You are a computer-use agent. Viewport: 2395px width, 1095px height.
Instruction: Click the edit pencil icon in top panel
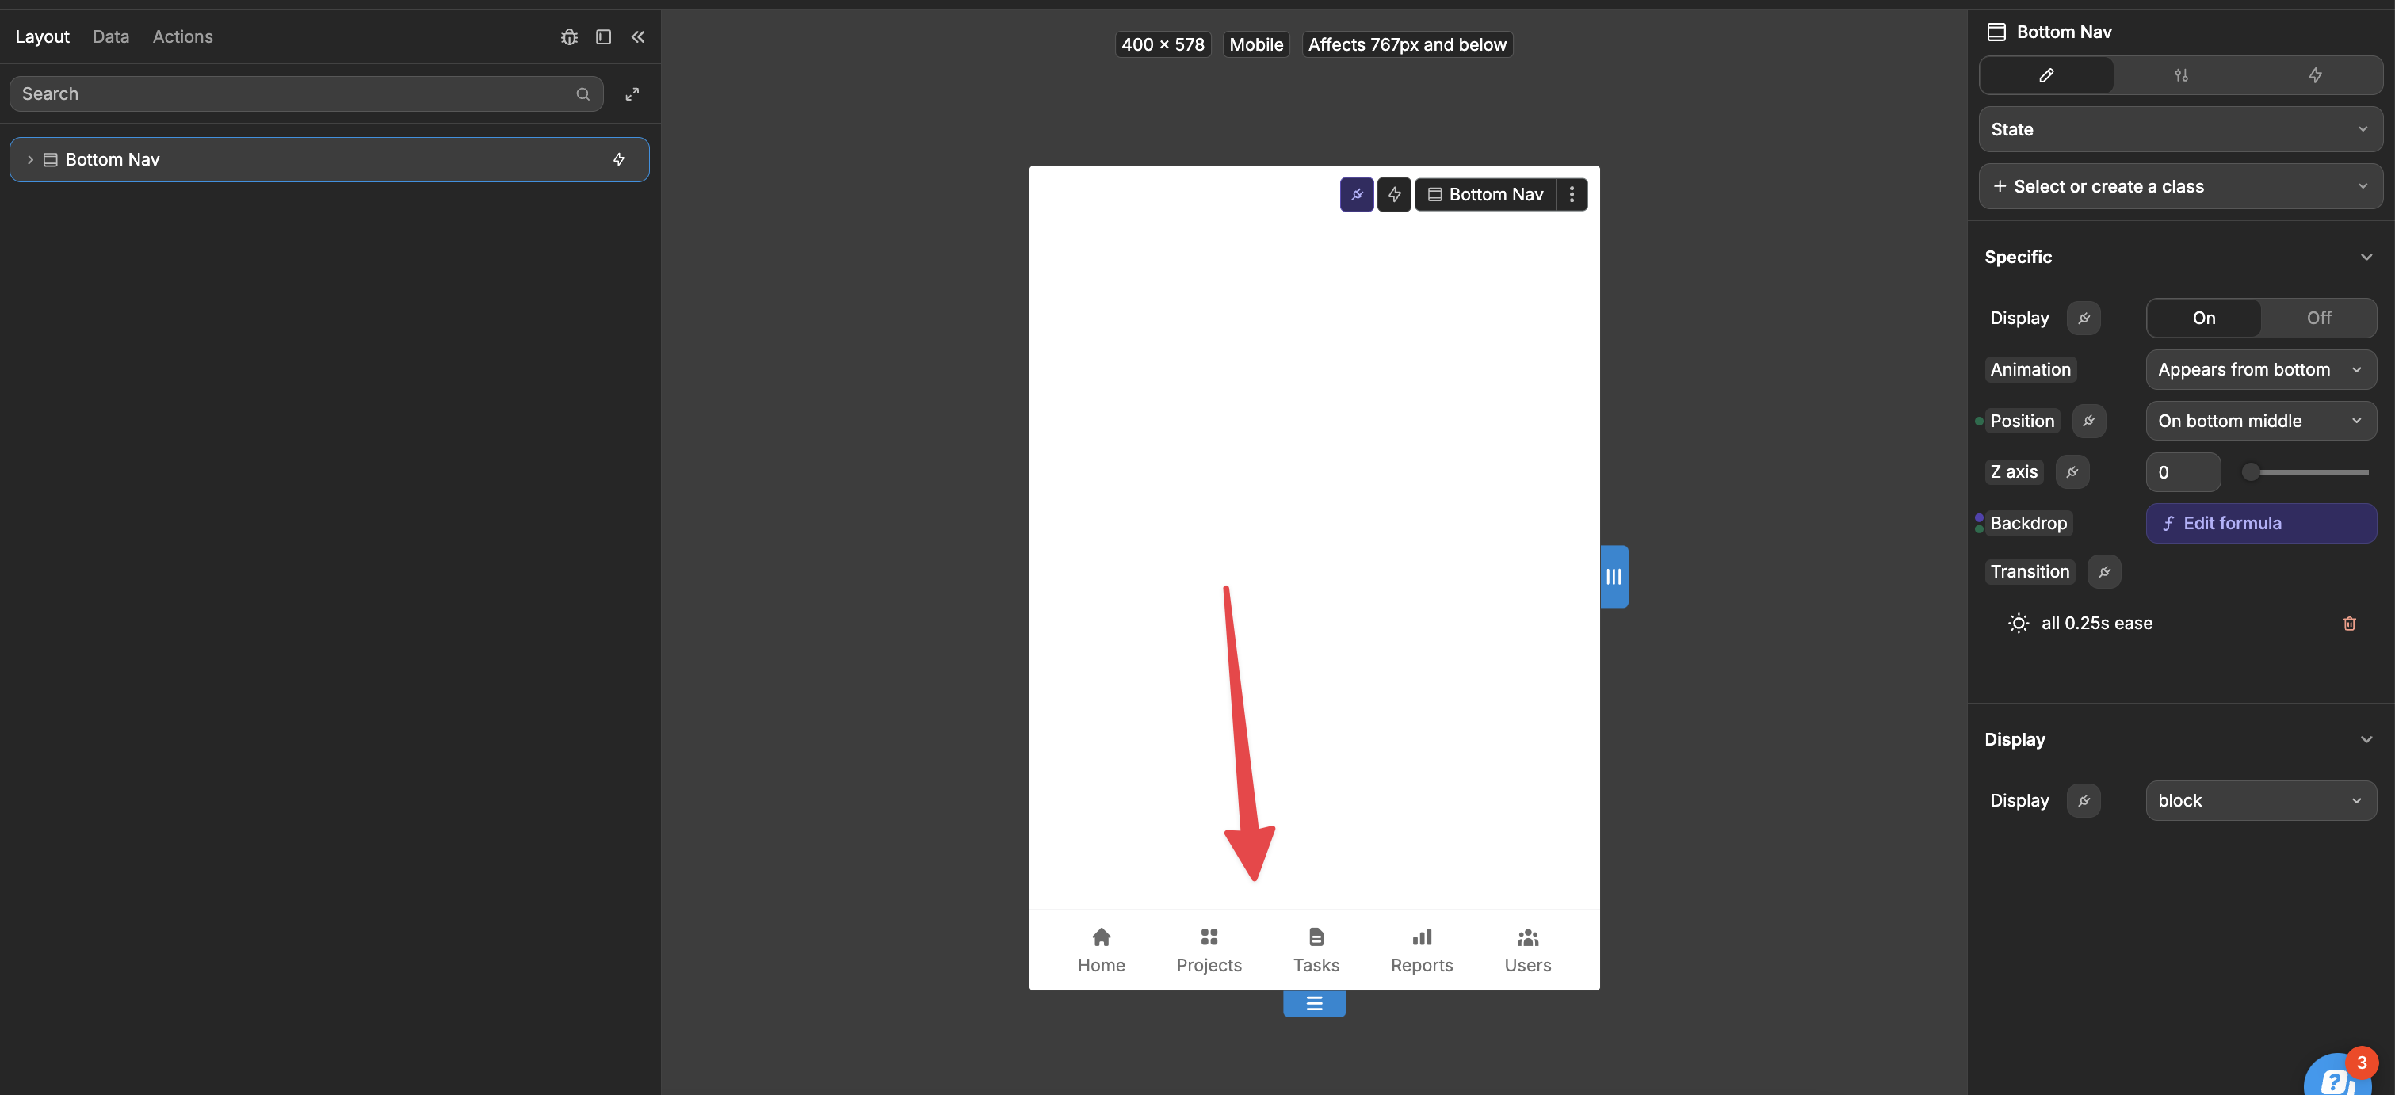click(2045, 74)
